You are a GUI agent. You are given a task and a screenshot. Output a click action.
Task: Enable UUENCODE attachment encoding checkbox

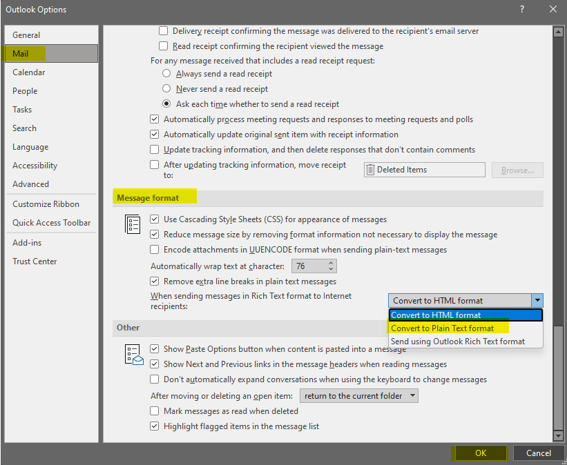click(155, 249)
